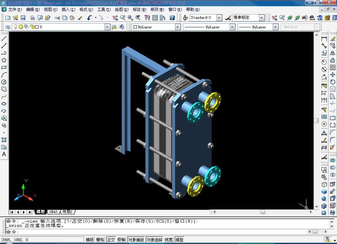Screen dimensions: 337x244
Task: Select the Spline tool
Action: tap(4, 96)
